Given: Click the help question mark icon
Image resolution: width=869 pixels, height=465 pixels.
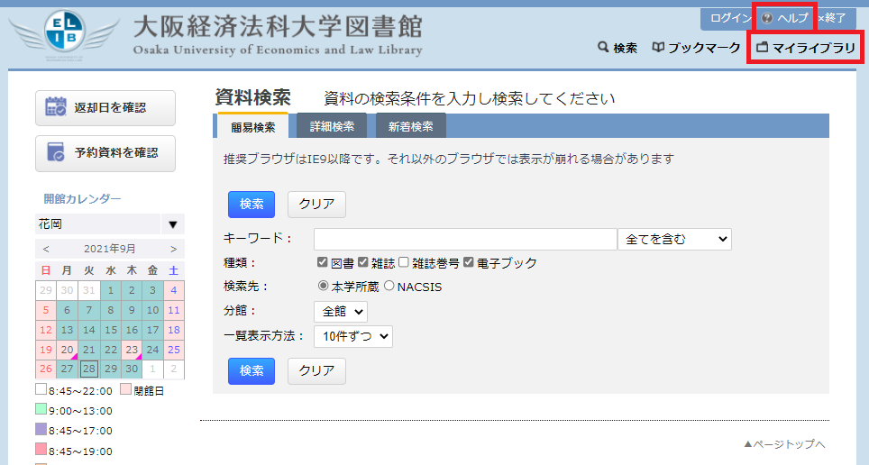Looking at the screenshot, I should point(767,18).
